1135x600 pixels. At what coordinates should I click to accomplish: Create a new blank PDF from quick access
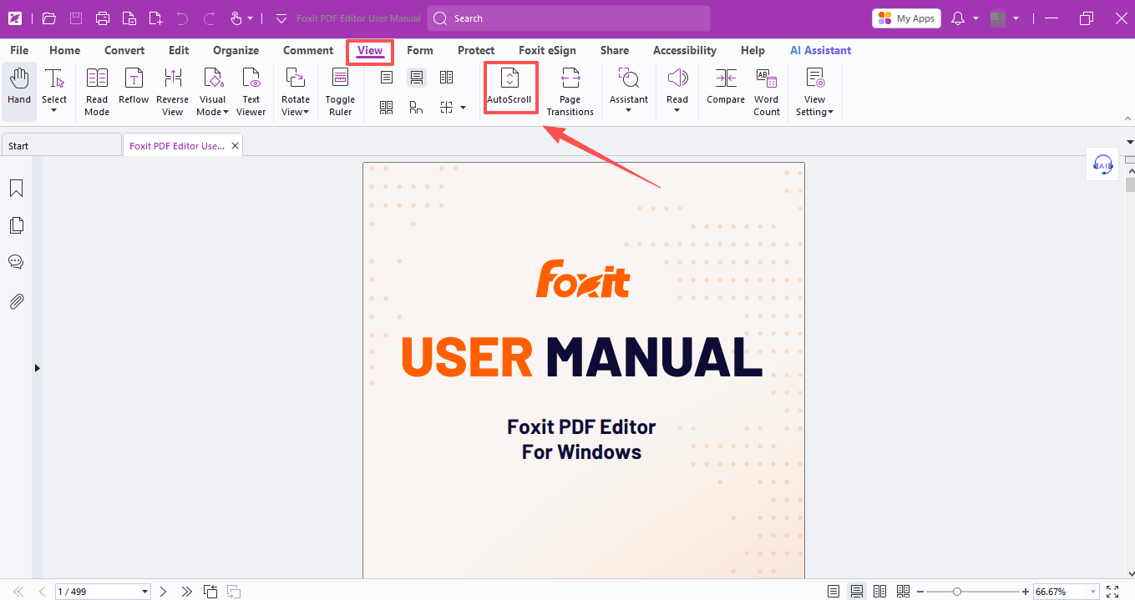(x=155, y=18)
